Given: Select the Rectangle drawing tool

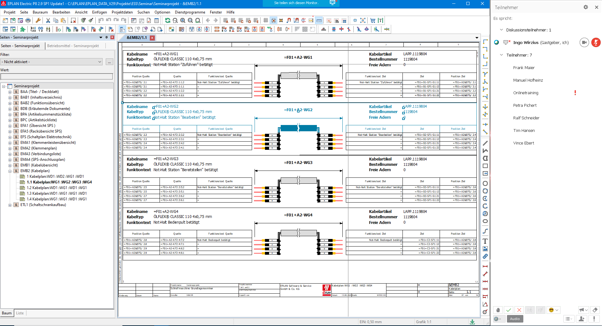Looking at the screenshot, I should 485,166.
